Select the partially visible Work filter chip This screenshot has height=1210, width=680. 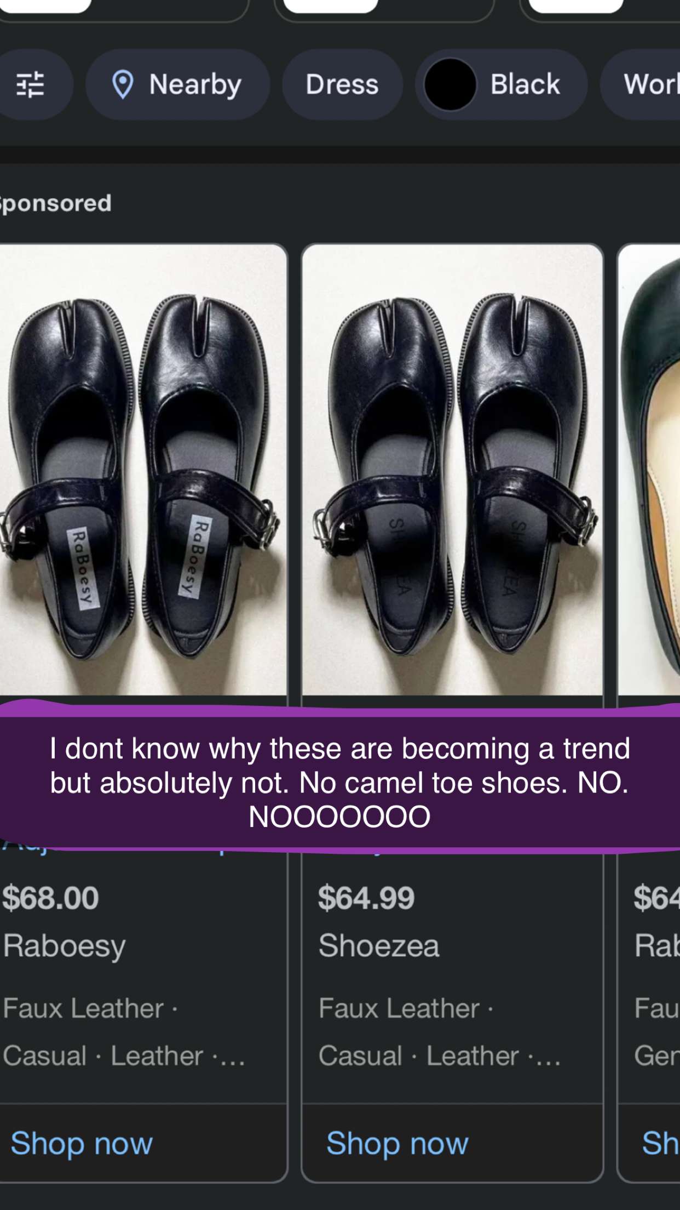point(641,84)
